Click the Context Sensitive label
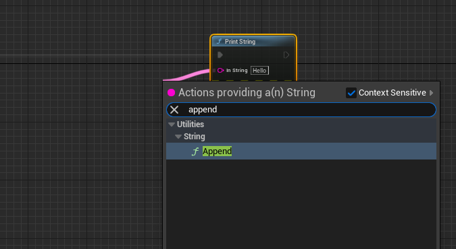The height and width of the screenshot is (249, 456). coord(392,93)
